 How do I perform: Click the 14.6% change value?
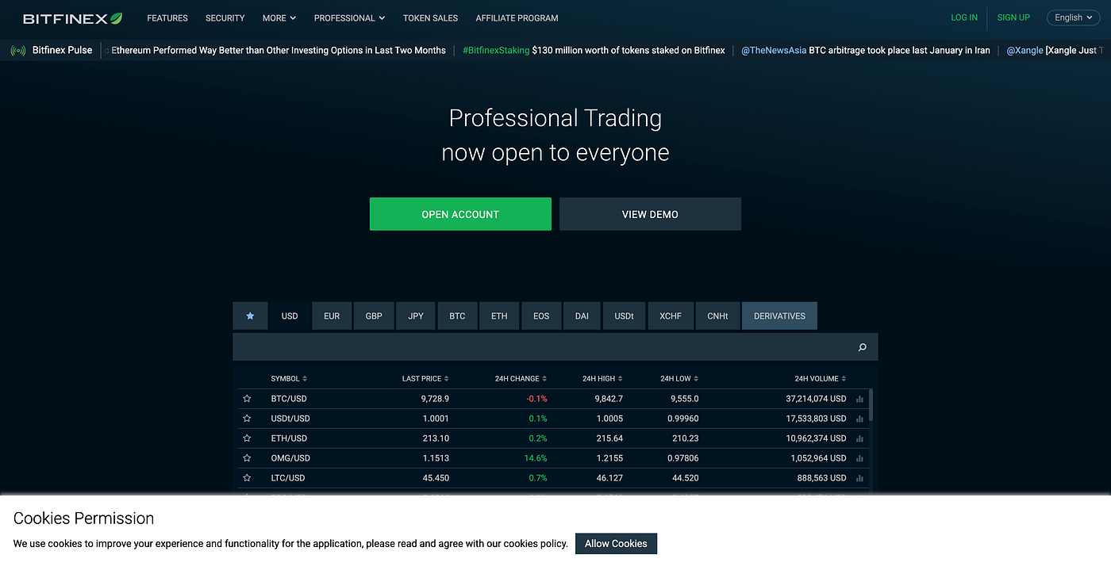pyautogui.click(x=536, y=458)
